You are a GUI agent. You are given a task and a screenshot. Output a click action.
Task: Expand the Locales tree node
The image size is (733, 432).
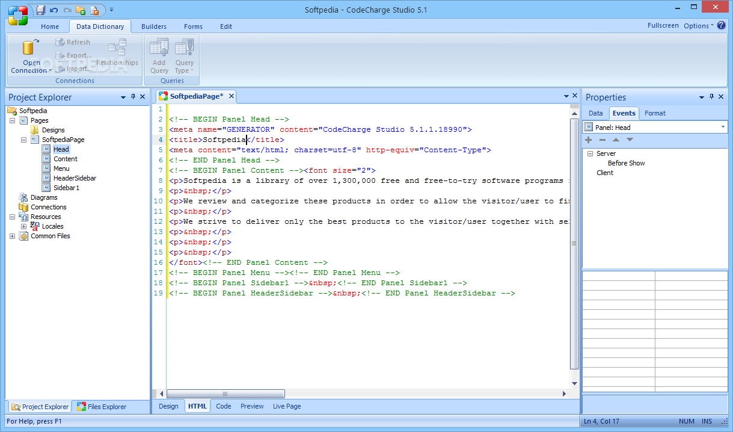(23, 226)
